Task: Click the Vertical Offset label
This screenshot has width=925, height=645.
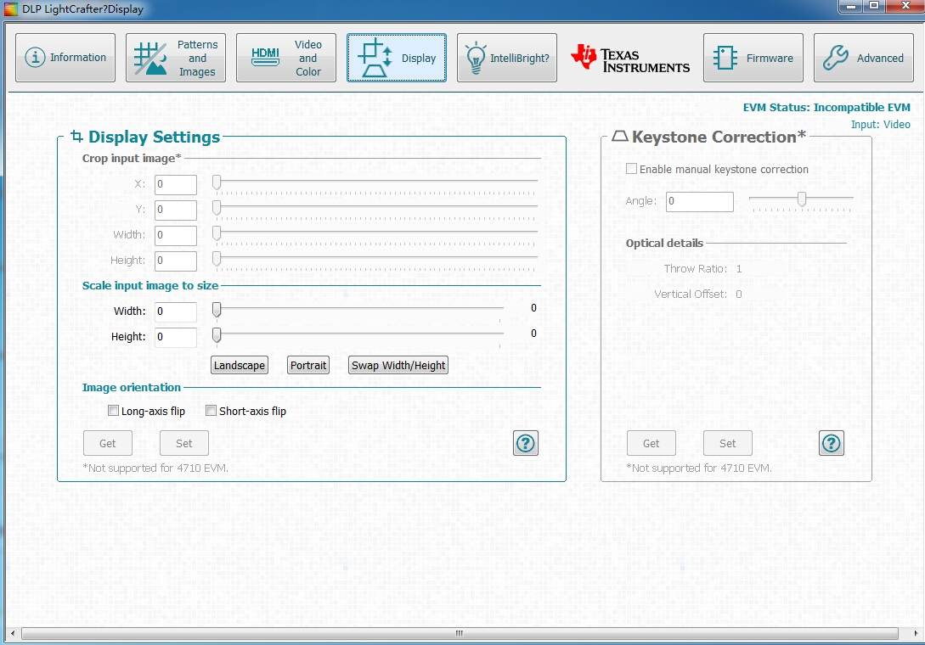Action: [691, 294]
